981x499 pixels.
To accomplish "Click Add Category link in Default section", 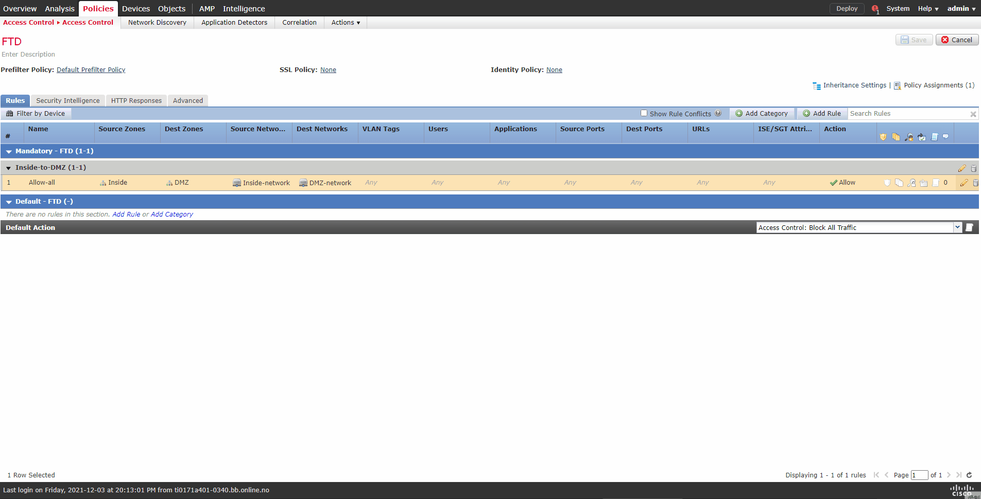I will click(171, 215).
